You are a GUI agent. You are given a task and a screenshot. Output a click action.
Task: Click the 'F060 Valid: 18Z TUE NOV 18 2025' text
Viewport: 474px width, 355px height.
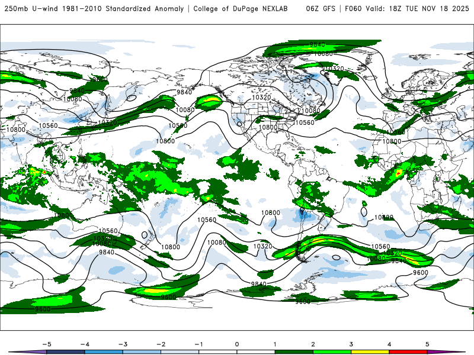pos(407,9)
